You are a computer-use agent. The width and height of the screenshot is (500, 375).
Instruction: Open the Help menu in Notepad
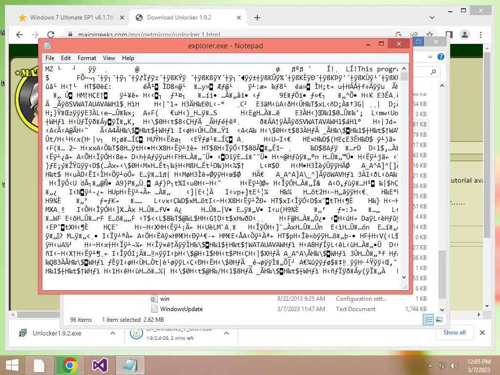pyautogui.click(x=128, y=58)
